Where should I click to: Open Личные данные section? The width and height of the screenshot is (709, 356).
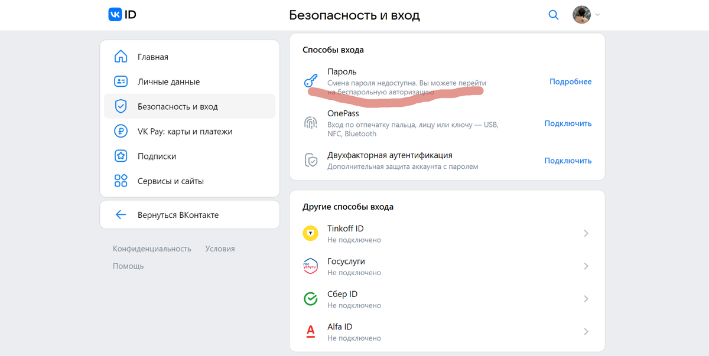(x=190, y=81)
